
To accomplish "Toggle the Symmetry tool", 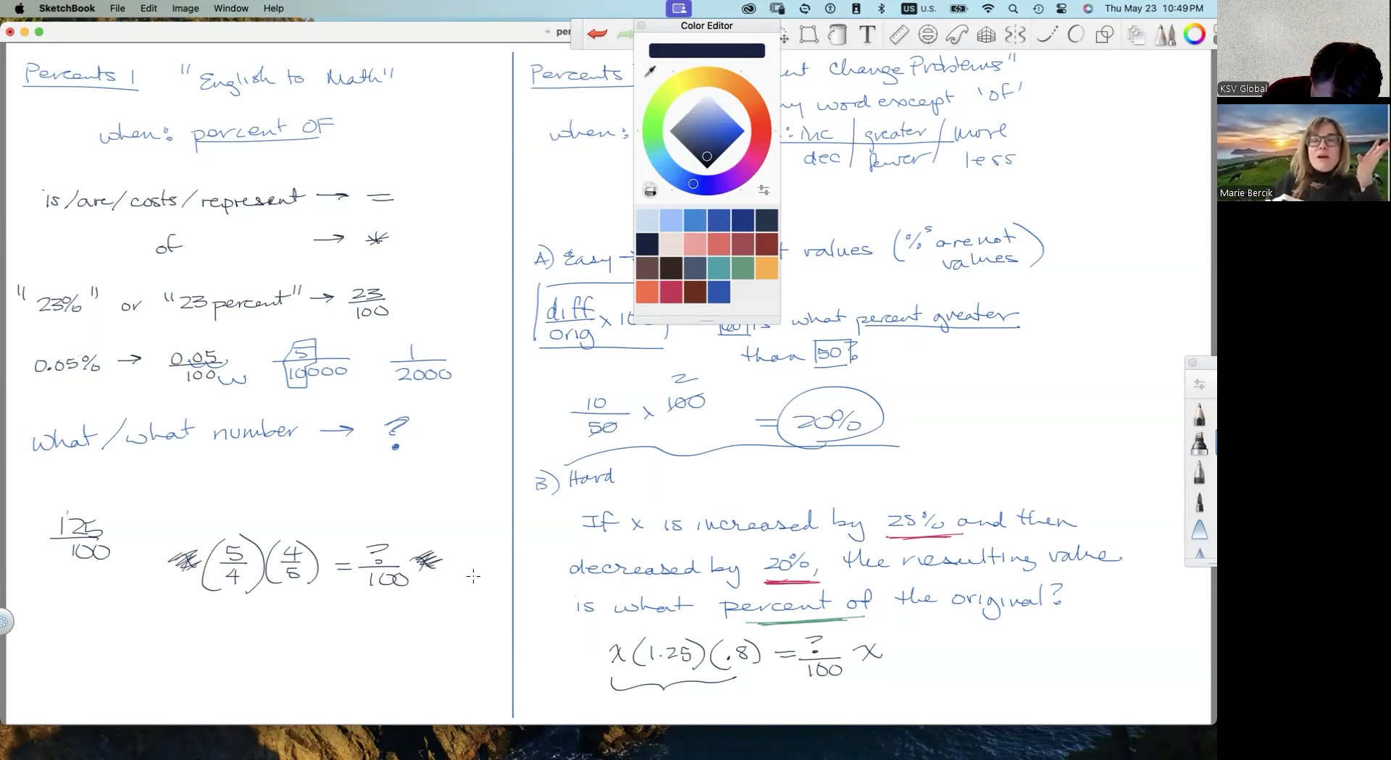I will coord(1016,34).
